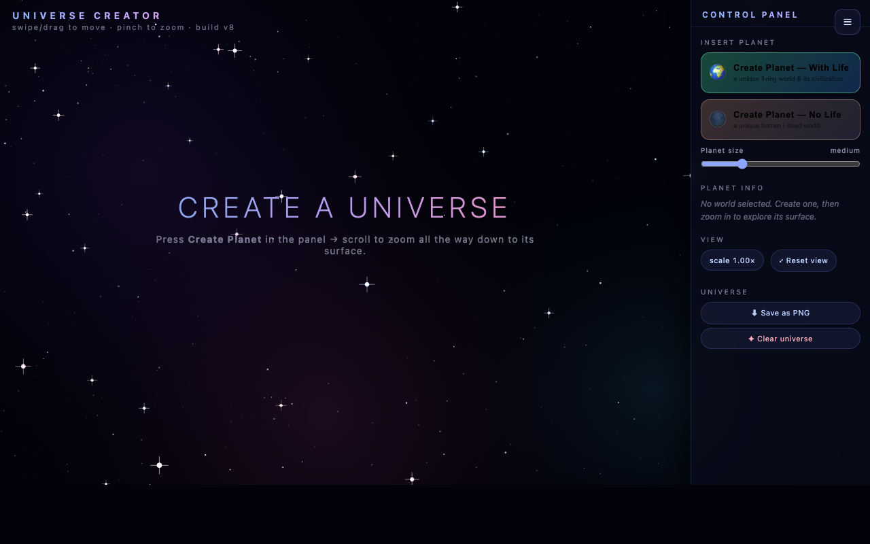870x544 pixels.
Task: Create Planet — With Life
Action: pos(780,72)
